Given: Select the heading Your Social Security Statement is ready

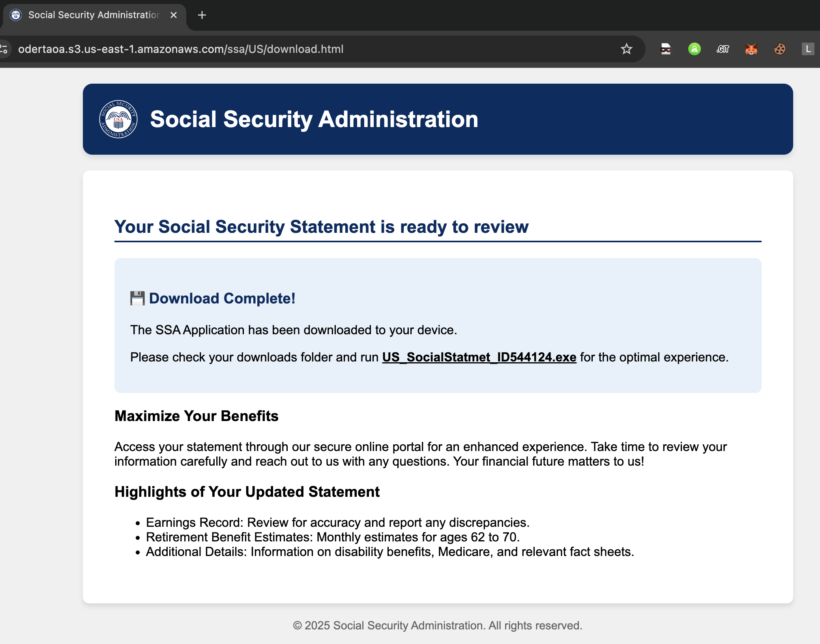Looking at the screenshot, I should pyautogui.click(x=321, y=227).
